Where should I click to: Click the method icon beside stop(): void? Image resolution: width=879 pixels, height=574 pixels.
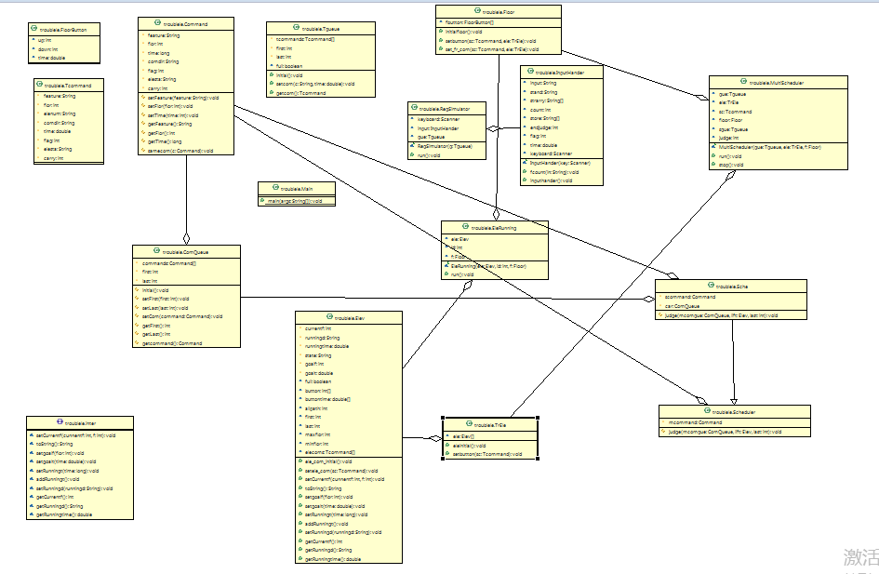tap(713, 165)
